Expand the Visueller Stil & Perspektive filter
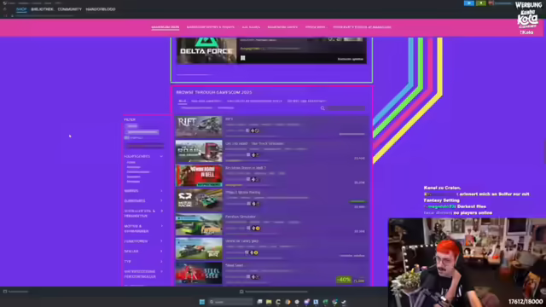Screen dimensions: 546x307 [161, 211]
